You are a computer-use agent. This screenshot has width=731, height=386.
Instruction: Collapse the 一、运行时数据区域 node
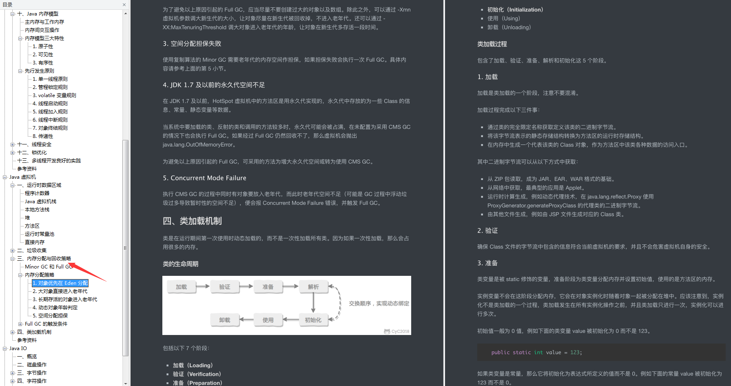[13, 185]
